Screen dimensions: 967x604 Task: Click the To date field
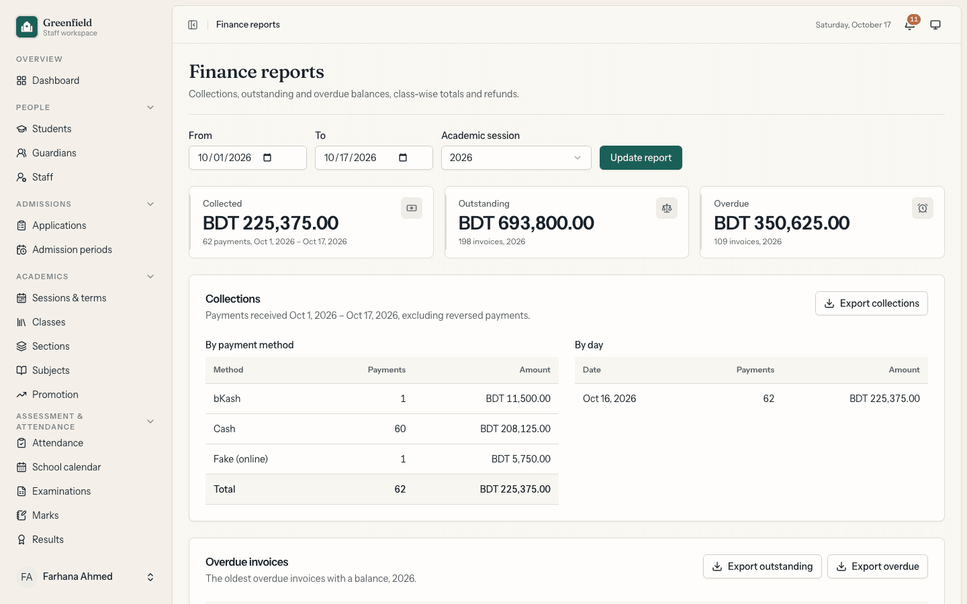pos(373,158)
